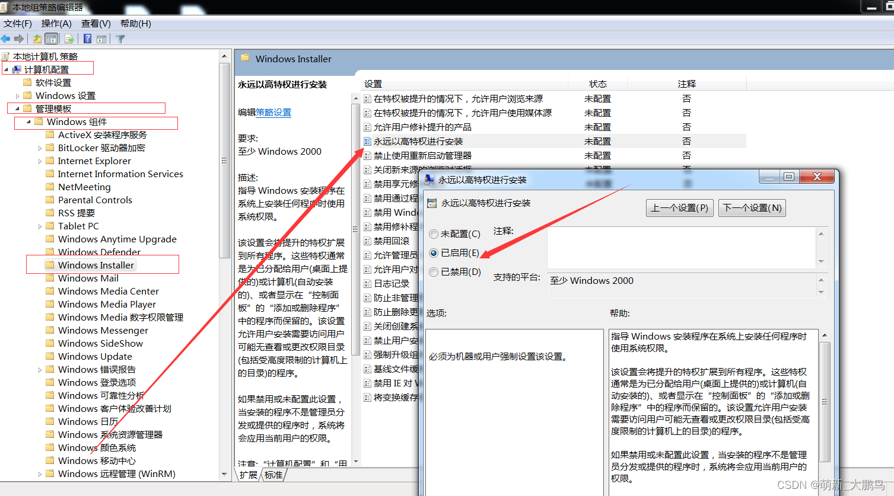Click the Up One Level folder icon
This screenshot has width=894, height=496.
[x=37, y=39]
